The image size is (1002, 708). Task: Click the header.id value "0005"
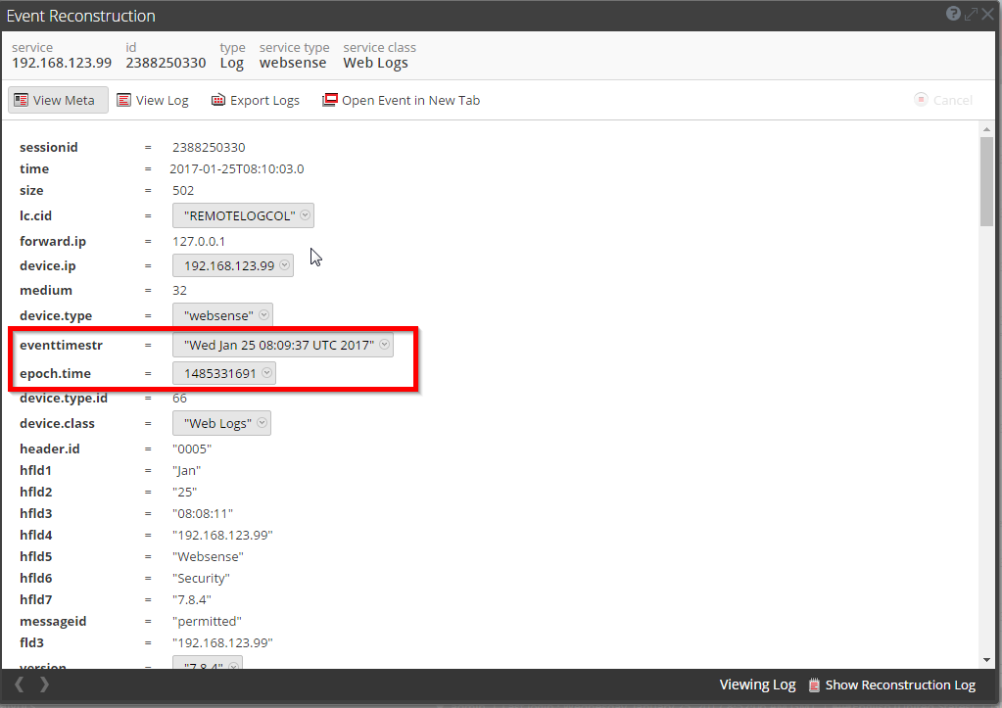(x=192, y=448)
